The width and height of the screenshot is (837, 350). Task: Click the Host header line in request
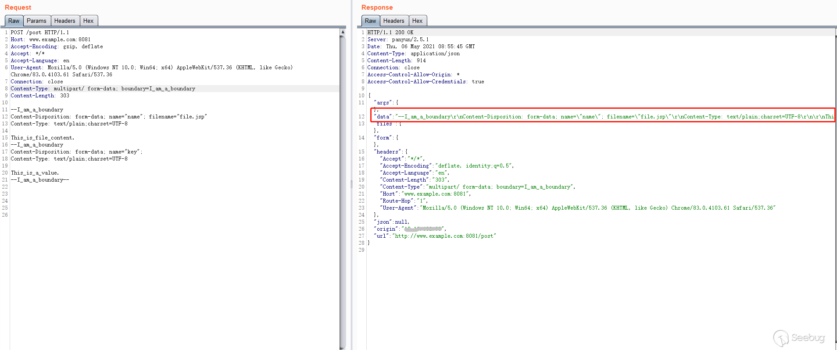click(x=50, y=39)
